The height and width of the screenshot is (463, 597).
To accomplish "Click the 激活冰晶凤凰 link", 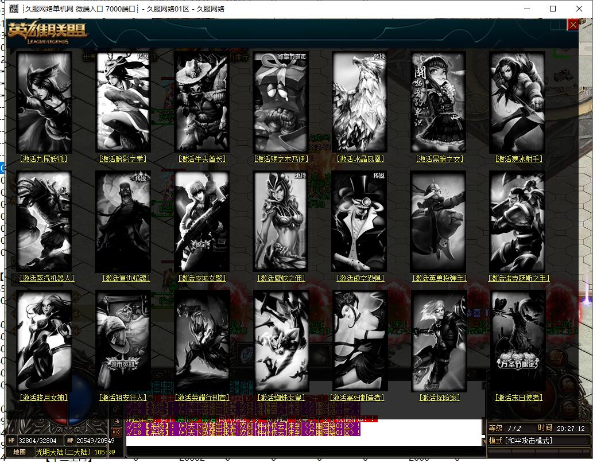I will tap(360, 159).
